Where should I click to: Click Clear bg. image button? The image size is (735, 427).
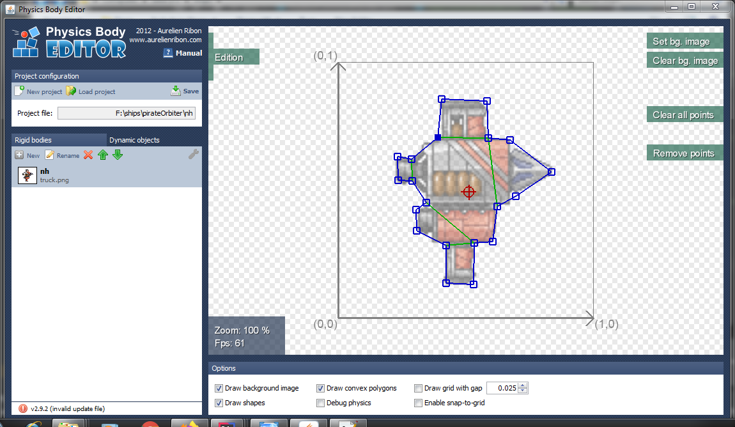(x=685, y=61)
